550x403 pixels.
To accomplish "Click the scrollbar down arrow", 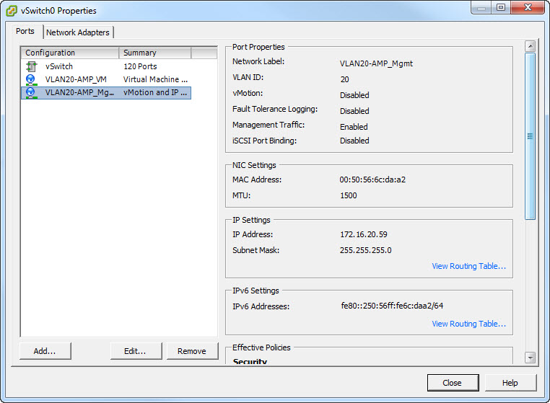I will click(531, 358).
